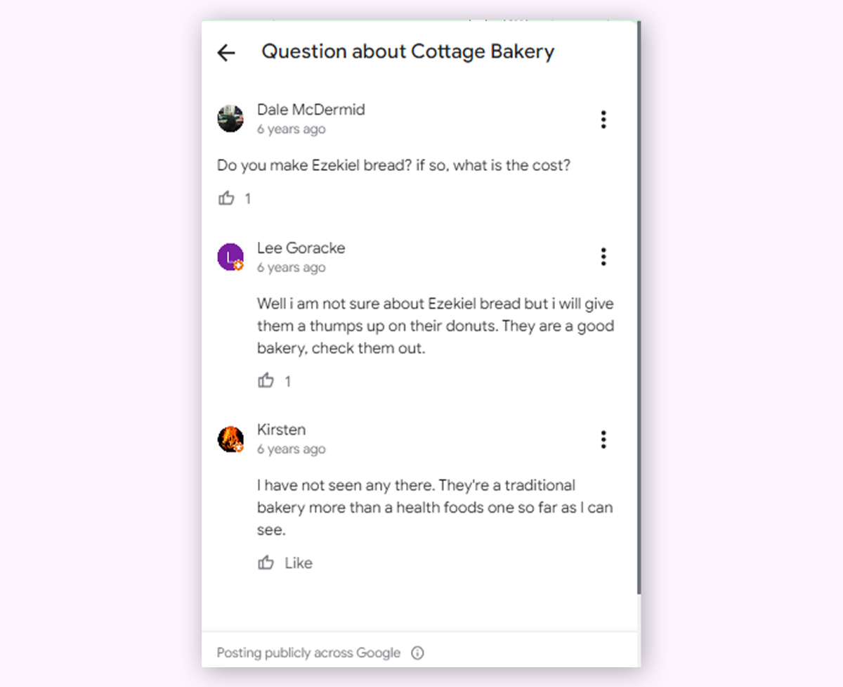This screenshot has width=843, height=687.
Task: Click the Question about Cottage Bakery title
Action: click(407, 51)
